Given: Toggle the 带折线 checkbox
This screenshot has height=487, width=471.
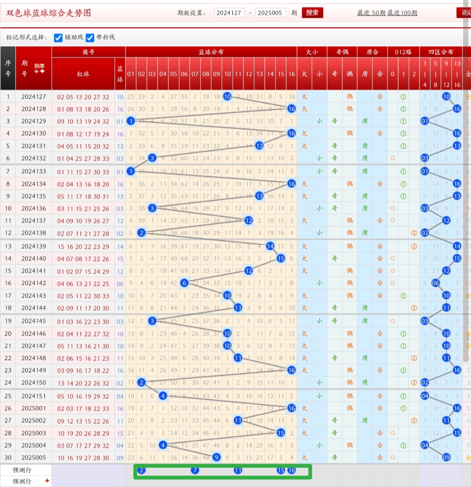Looking at the screenshot, I should [90, 38].
